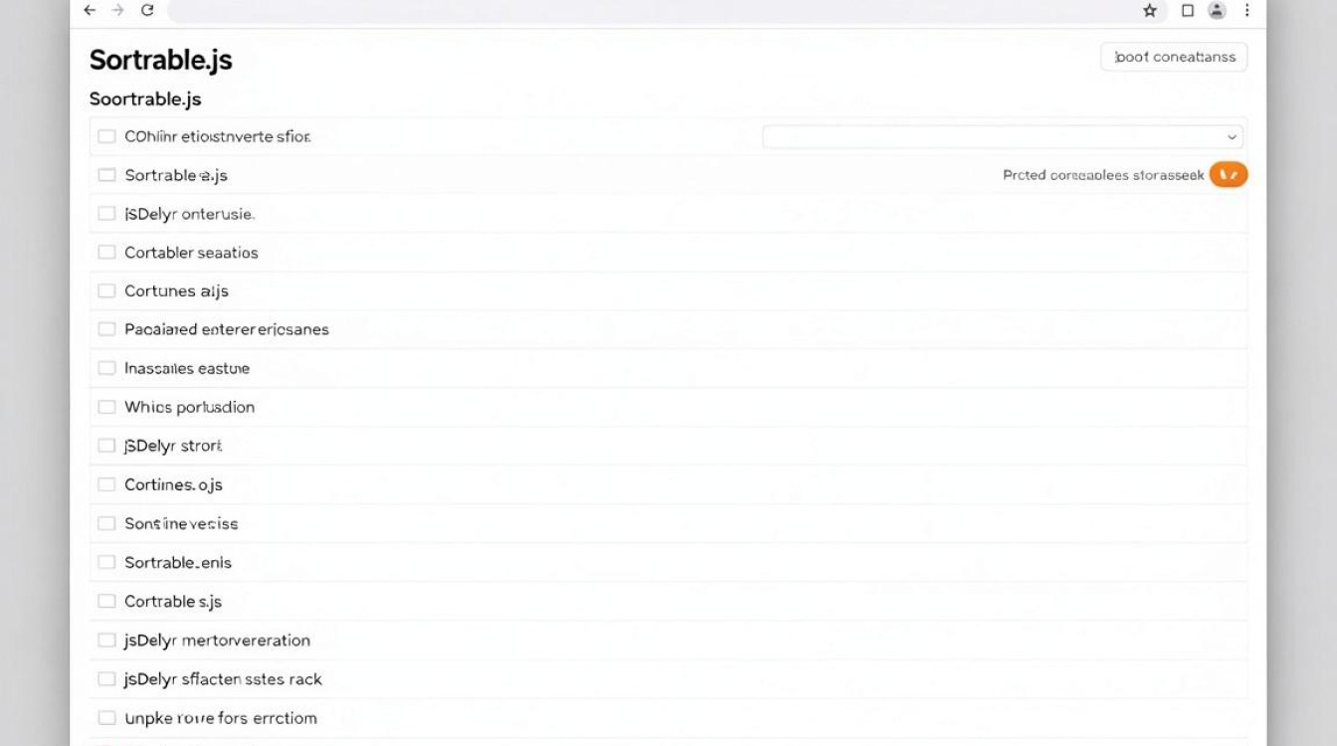Viewport: 1337px width, 746px height.
Task: Click the 'Cortabler seaatios' list item text
Action: click(191, 253)
